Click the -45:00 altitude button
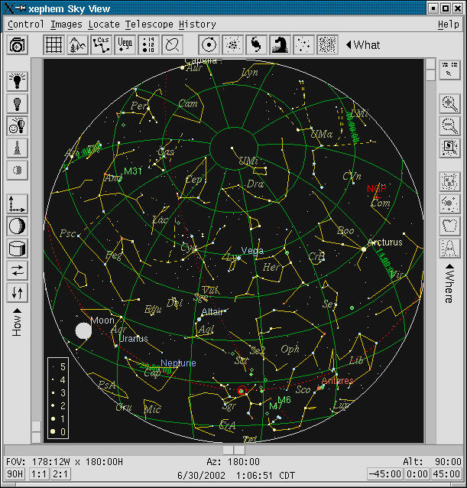 (x=385, y=474)
